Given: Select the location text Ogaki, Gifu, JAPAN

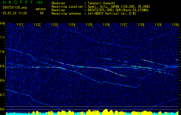Looking at the screenshot, I should point(103,7).
